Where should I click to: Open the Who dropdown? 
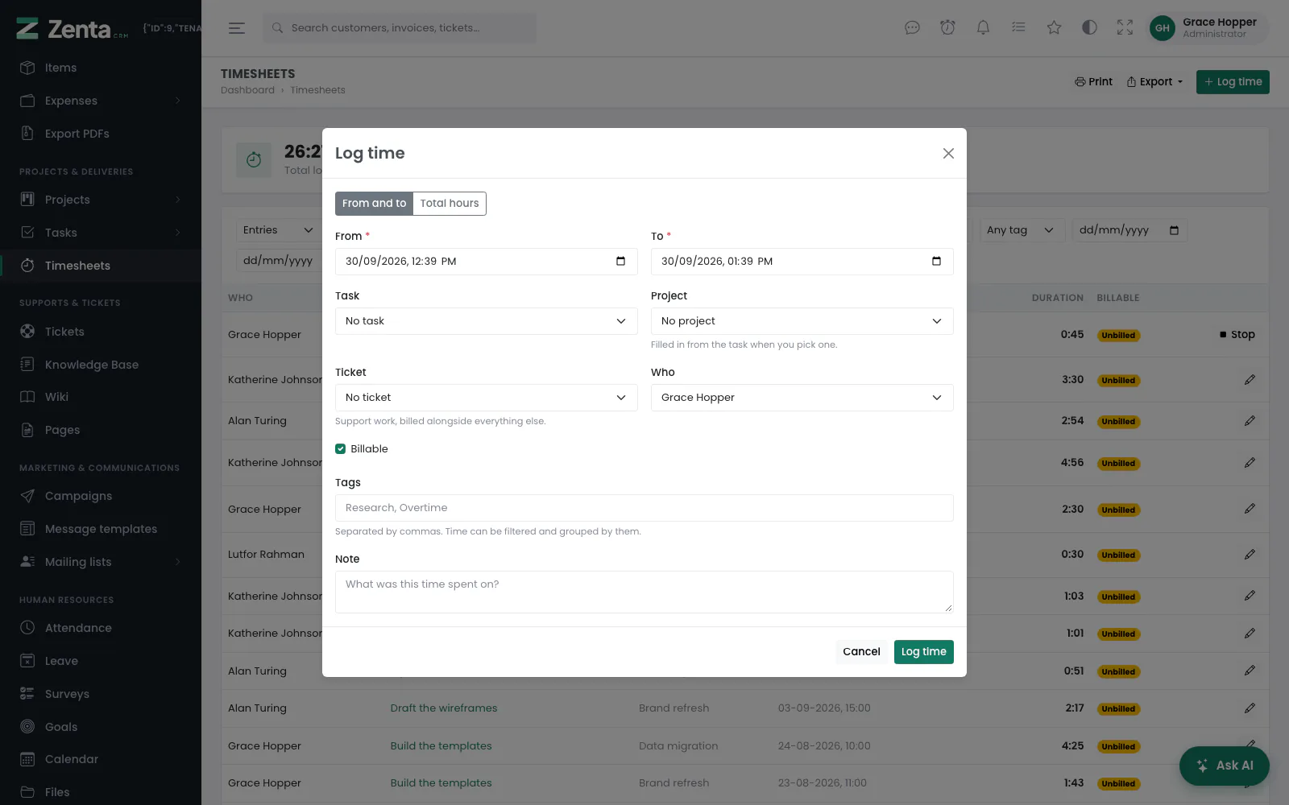pos(802,398)
